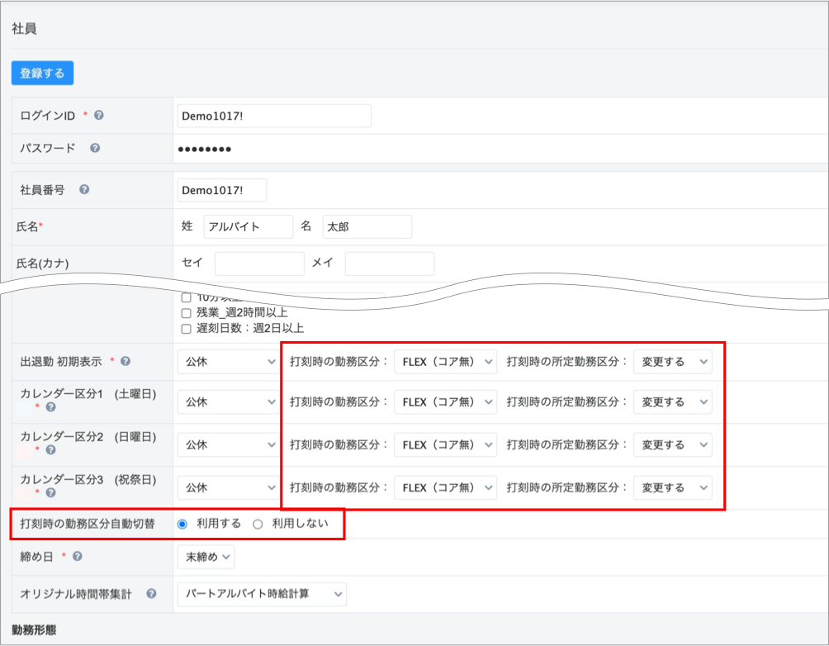This screenshot has width=829, height=646.
Task: Select the 利用しない radio button
Action: (258, 524)
